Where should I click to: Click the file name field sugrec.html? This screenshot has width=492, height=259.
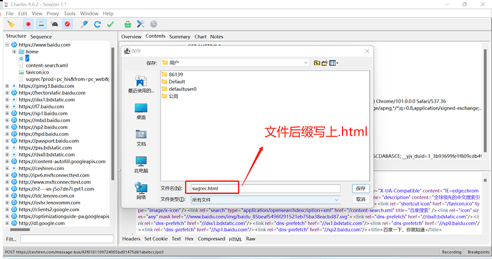click(x=265, y=188)
